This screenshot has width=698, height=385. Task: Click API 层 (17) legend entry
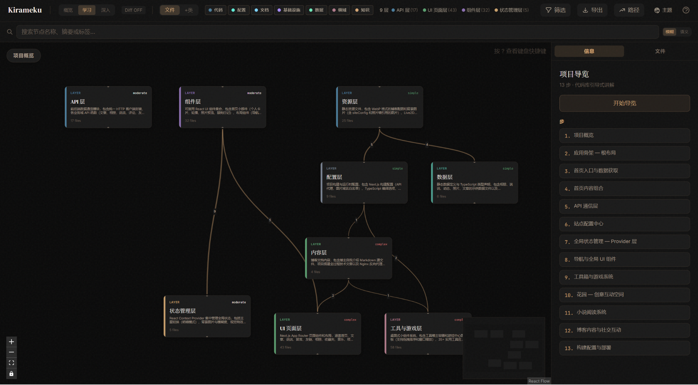point(404,10)
